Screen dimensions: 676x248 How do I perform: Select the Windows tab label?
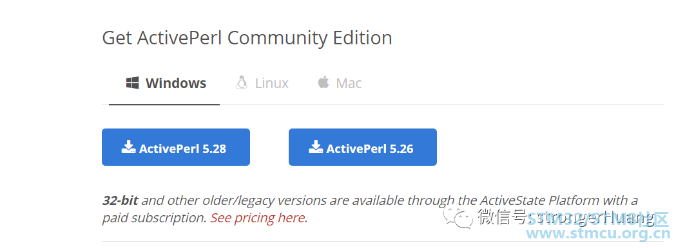pos(176,83)
